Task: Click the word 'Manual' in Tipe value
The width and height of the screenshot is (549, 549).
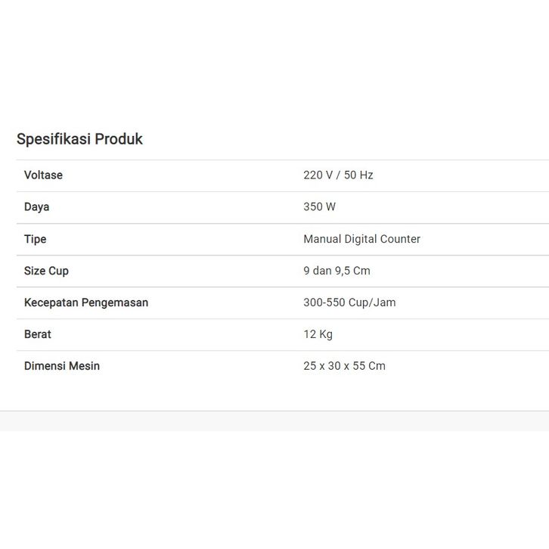Action: coord(322,239)
